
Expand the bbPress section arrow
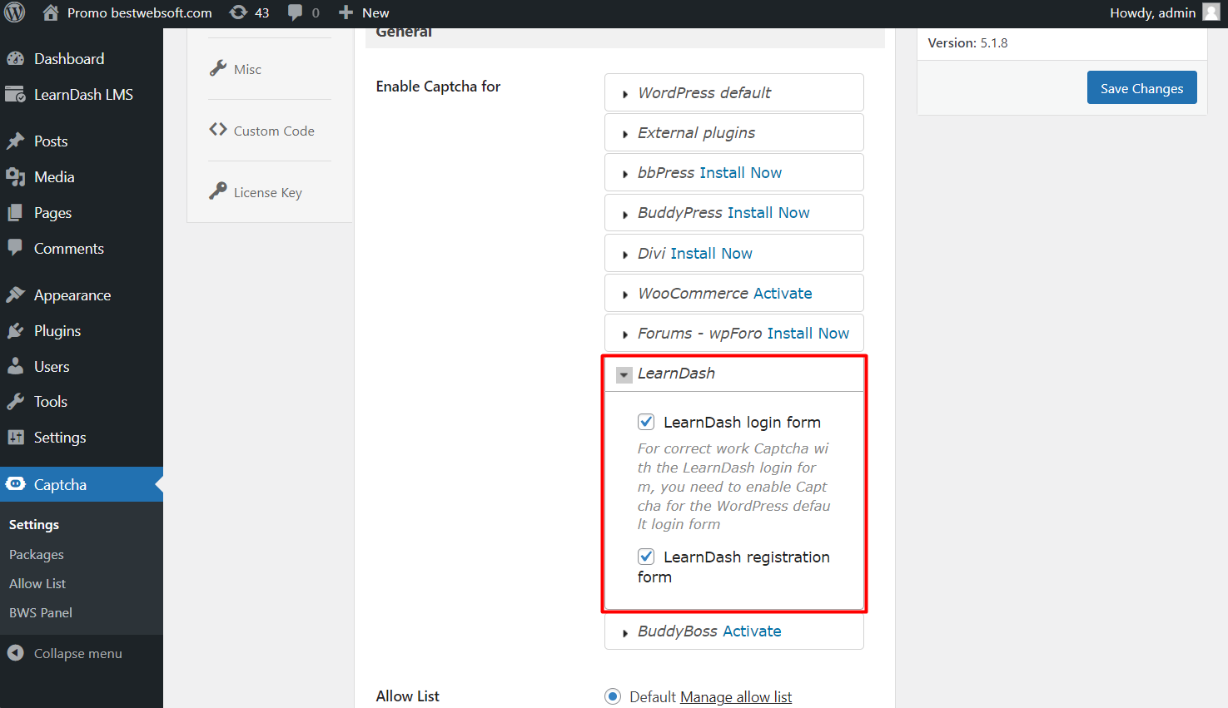pos(625,174)
